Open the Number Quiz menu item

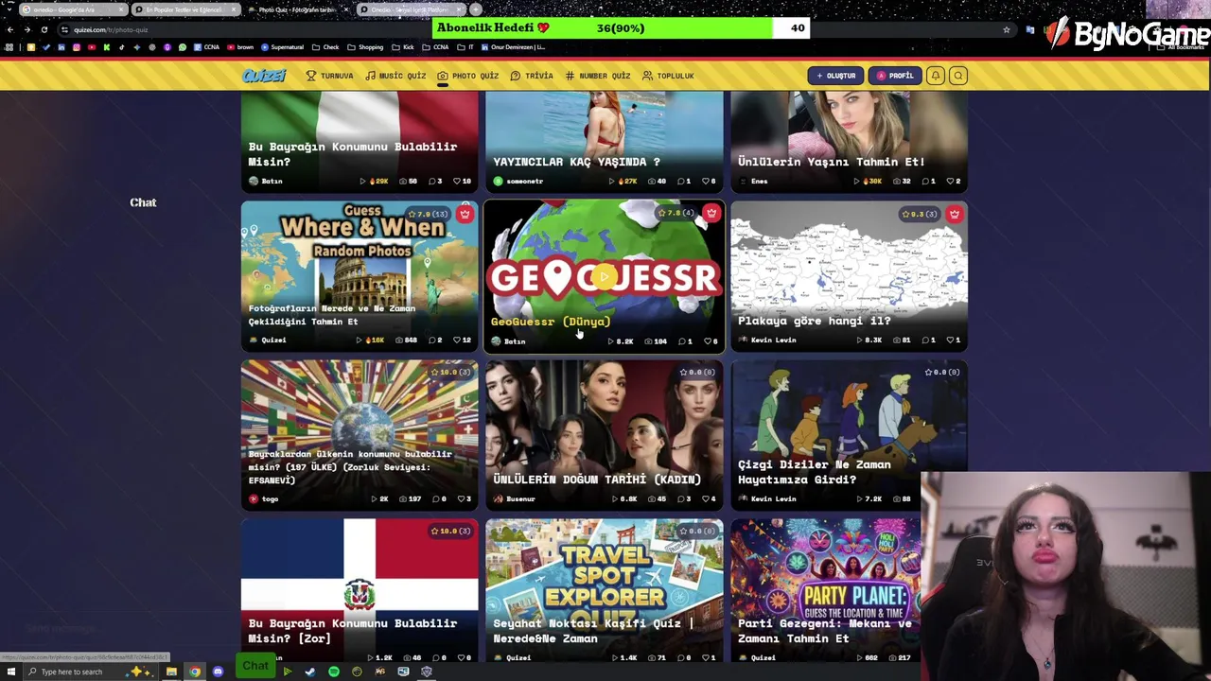(x=598, y=76)
